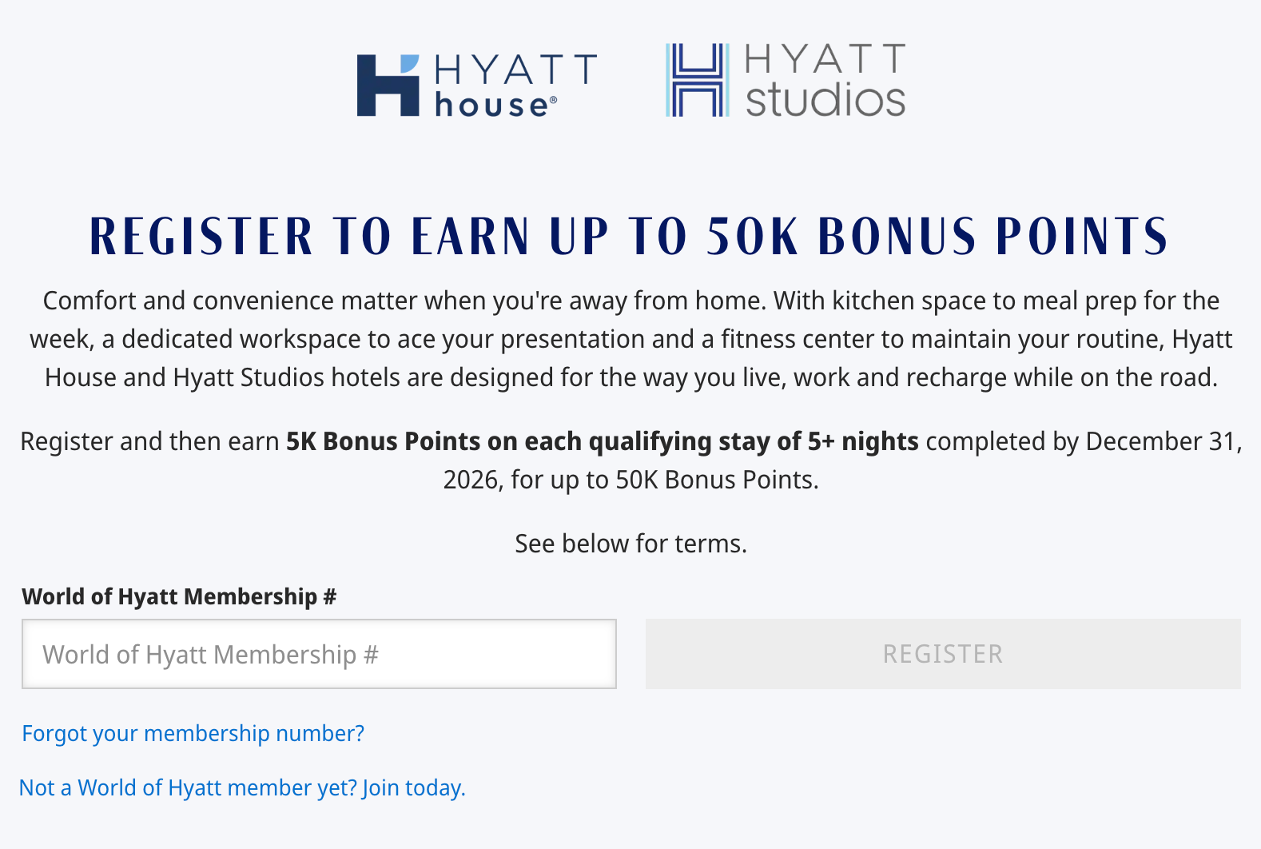The width and height of the screenshot is (1261, 849).
Task: Click 'Register and then earn' sentence start
Action: tap(149, 441)
